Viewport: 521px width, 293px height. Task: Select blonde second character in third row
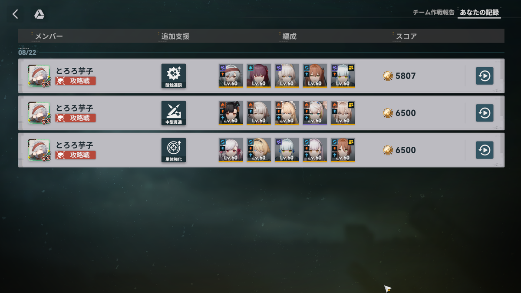[x=259, y=150]
